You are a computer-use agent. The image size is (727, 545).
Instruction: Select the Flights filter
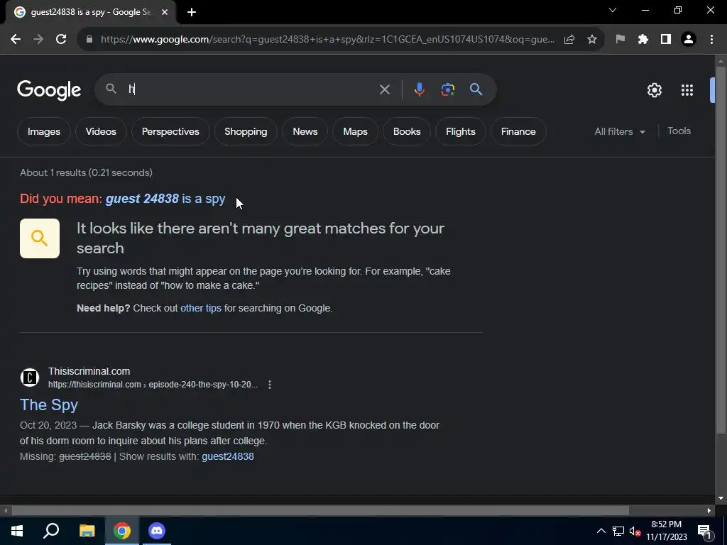460,131
